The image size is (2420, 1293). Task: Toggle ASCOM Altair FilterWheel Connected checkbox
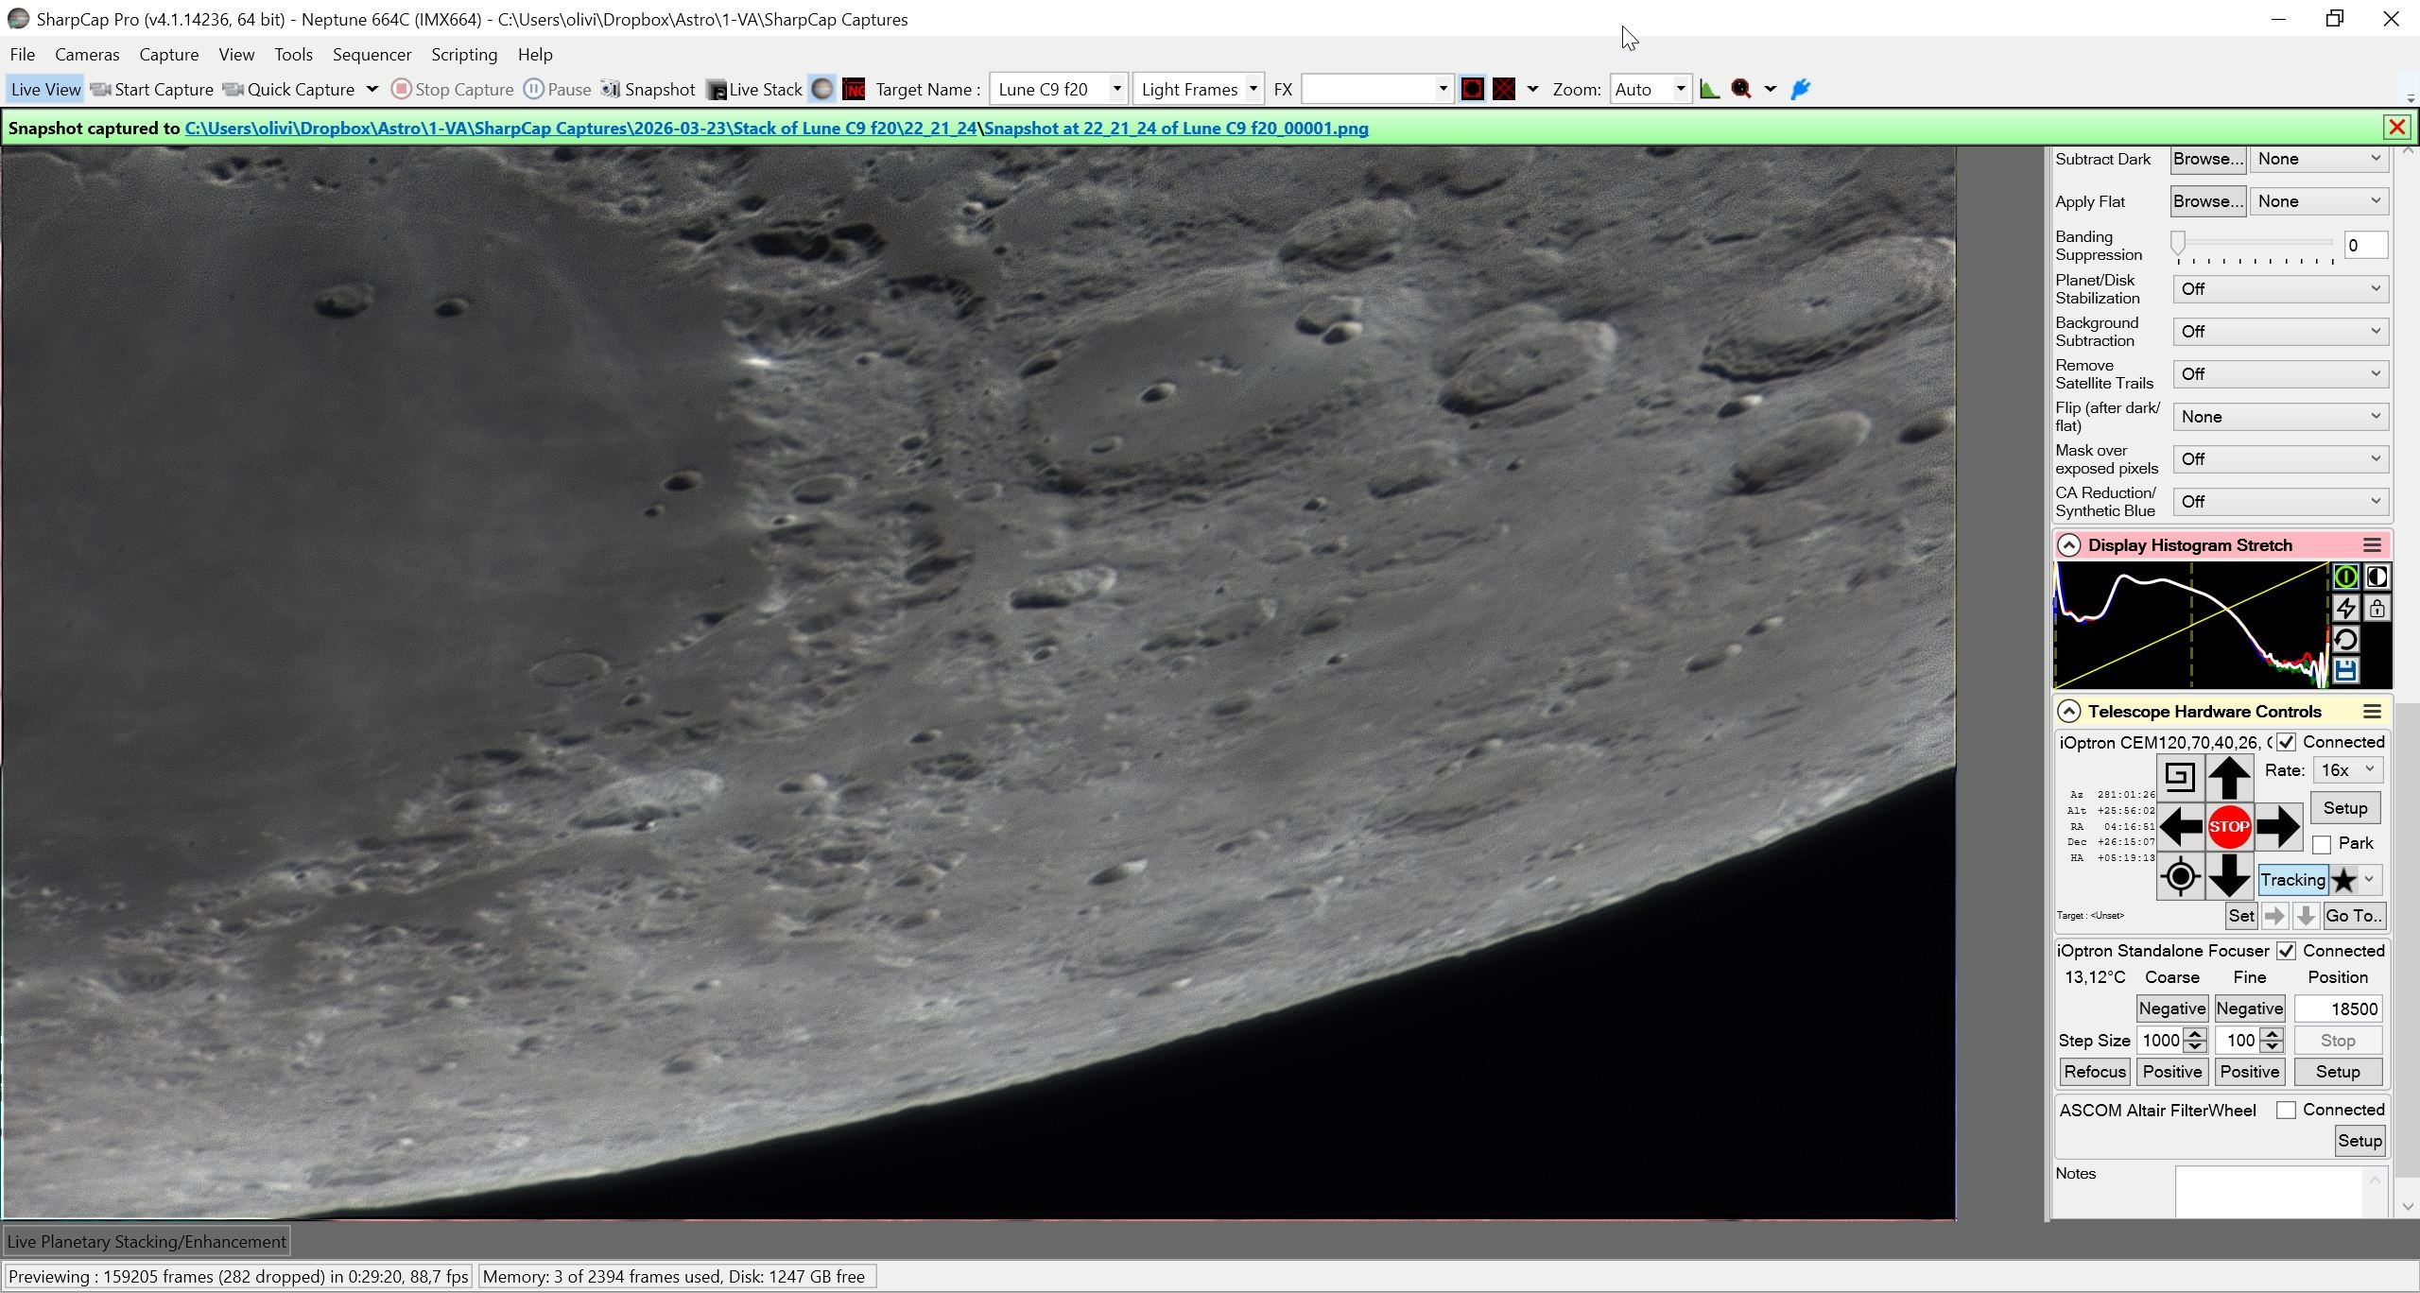(2286, 1111)
